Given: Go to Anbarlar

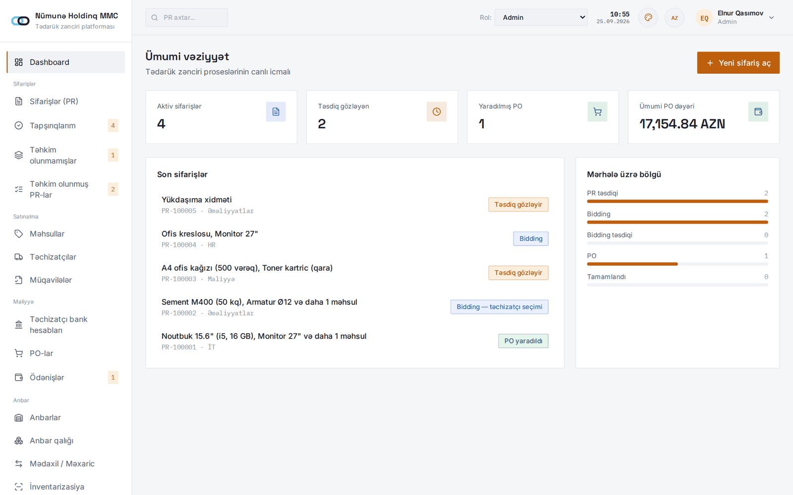Looking at the screenshot, I should (66, 418).
